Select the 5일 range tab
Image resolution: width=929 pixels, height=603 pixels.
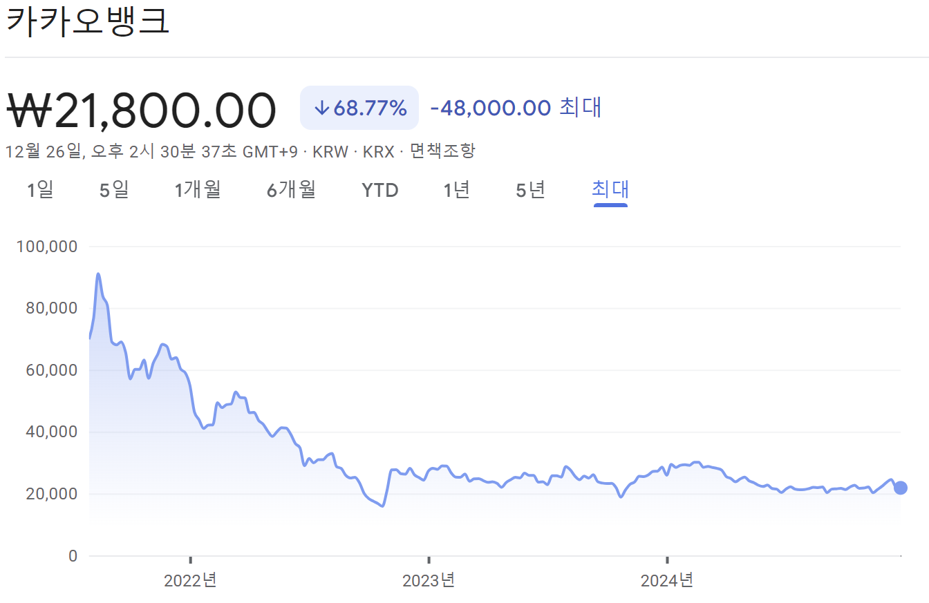(x=114, y=190)
